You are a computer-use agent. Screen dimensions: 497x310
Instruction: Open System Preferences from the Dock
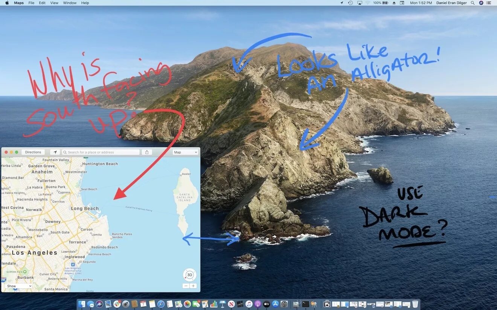coord(284,304)
